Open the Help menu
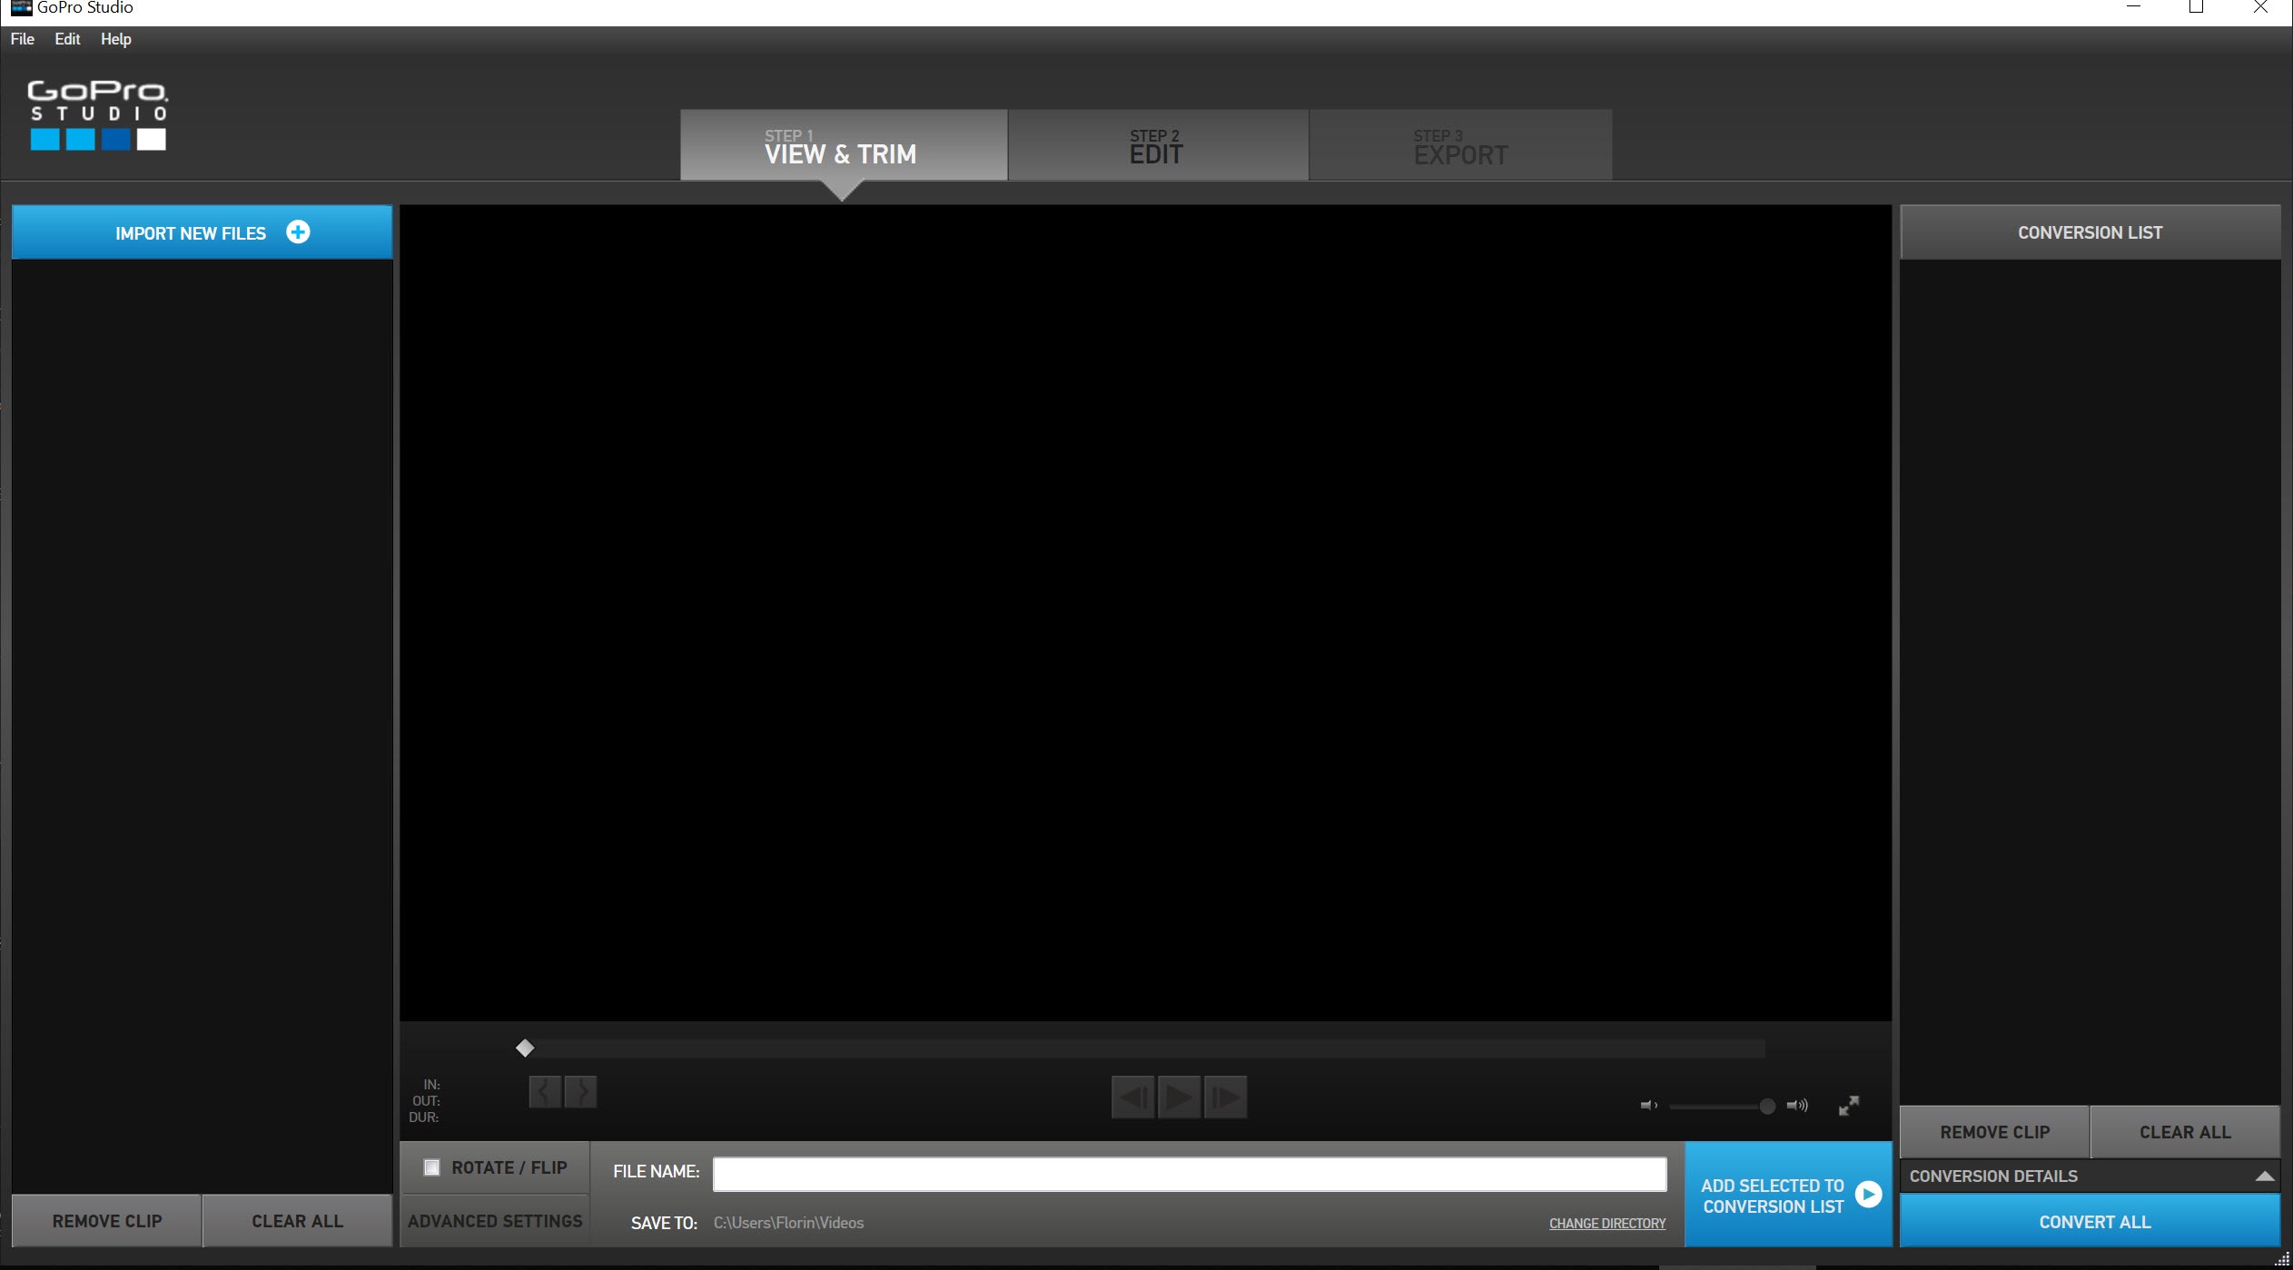Screen dimensions: 2293x1270 point(115,39)
